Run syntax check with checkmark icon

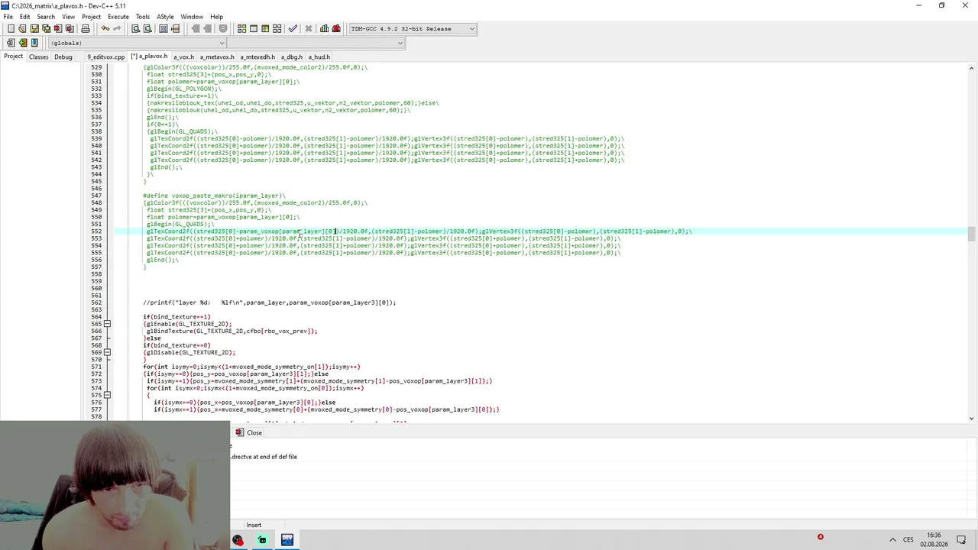293,28
